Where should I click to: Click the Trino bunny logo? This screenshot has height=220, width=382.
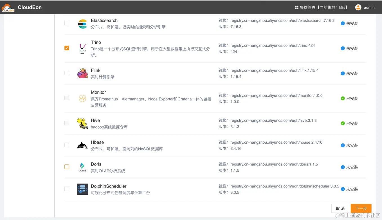[82, 49]
